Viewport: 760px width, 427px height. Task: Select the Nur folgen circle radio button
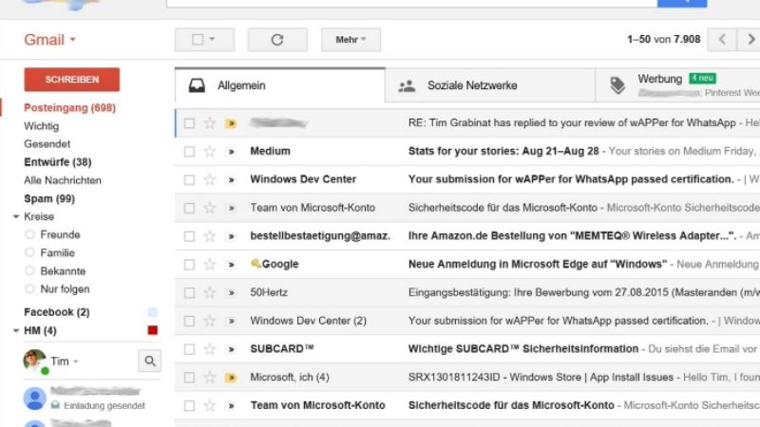point(29,289)
